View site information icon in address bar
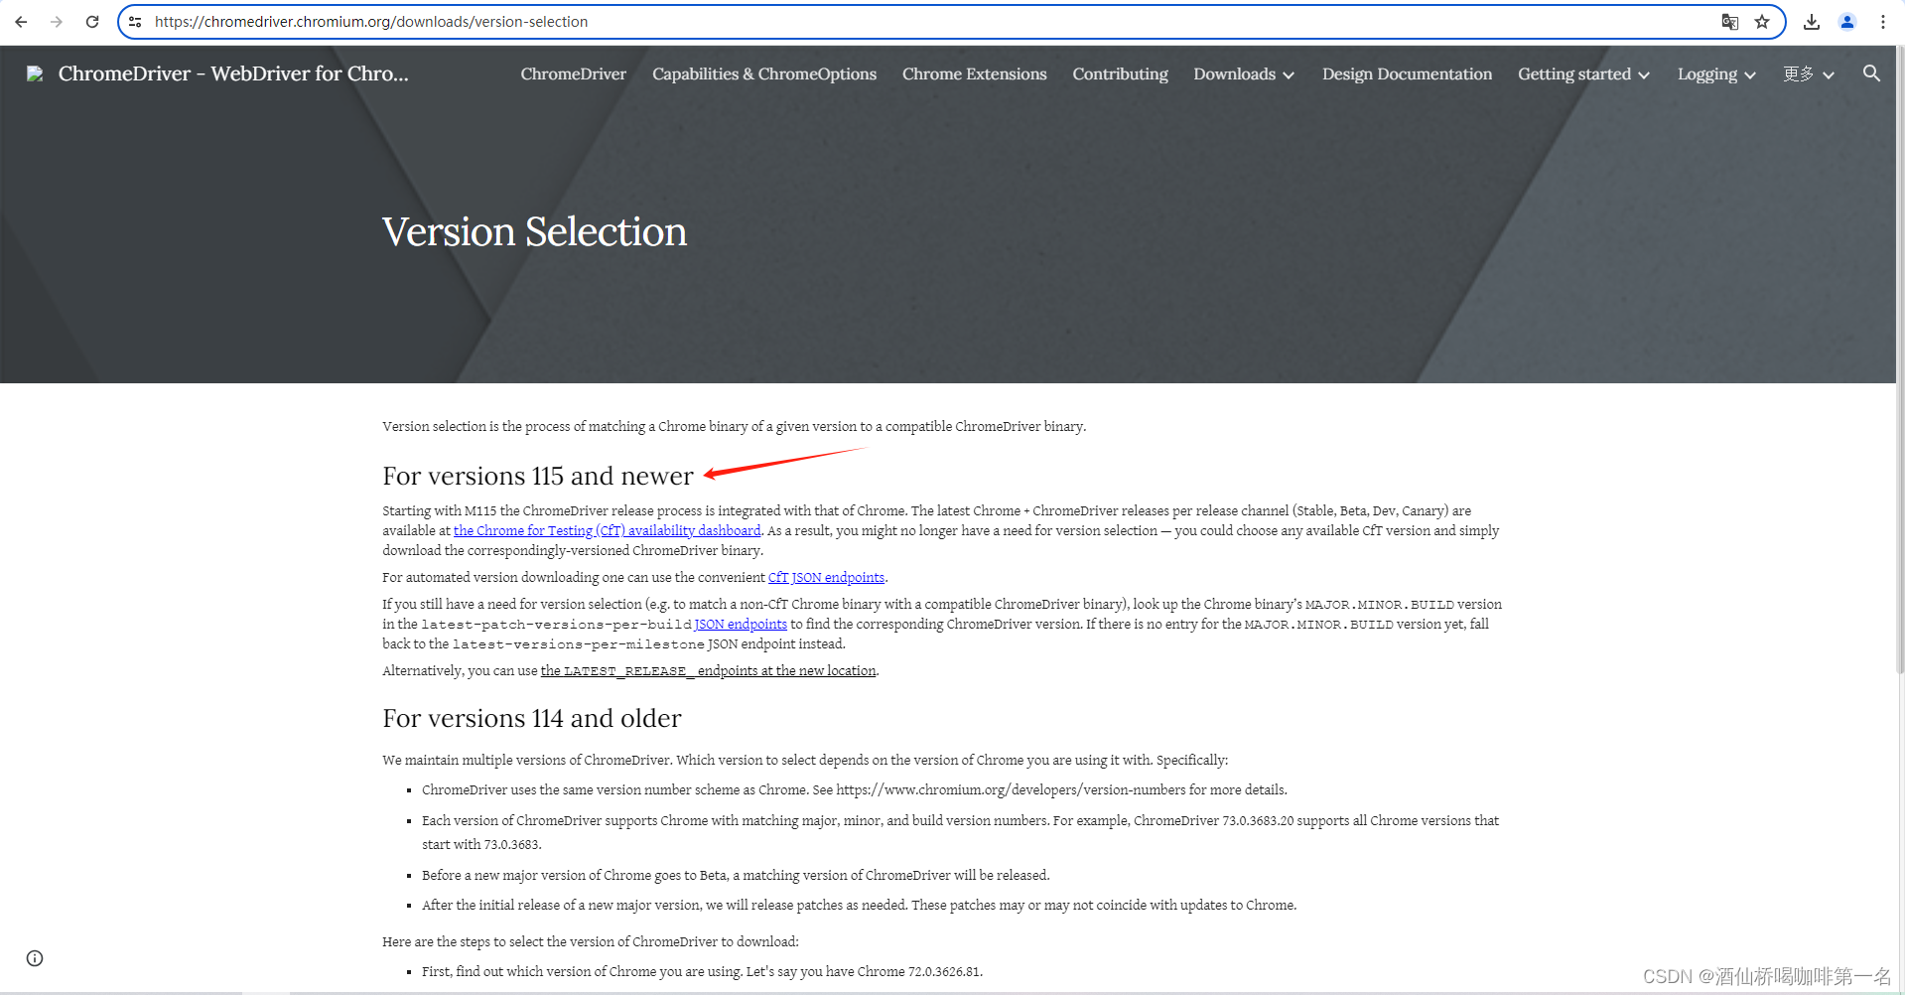The image size is (1905, 995). click(135, 22)
